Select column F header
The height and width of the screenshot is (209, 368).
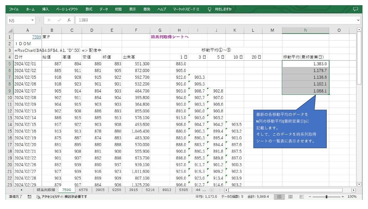136,31
